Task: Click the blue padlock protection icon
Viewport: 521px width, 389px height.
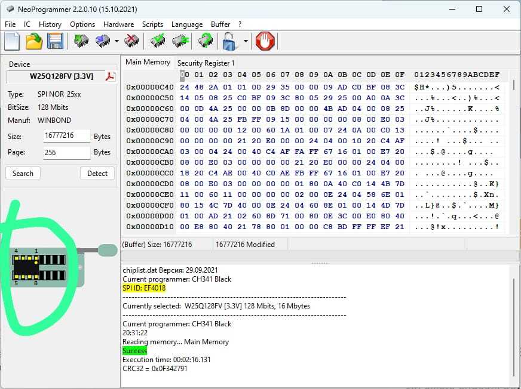Action: tap(230, 41)
